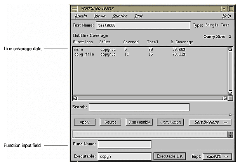Viewport: 240px width, 166px height.
Task: Click total count 15 for copy_file
Action: tap(151, 54)
